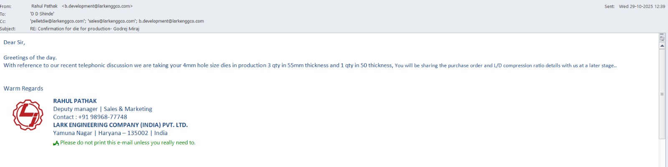This screenshot has height=167, width=668.
Task: Click the subject line about Godrej Miraj
Action: pyautogui.click(x=85, y=29)
